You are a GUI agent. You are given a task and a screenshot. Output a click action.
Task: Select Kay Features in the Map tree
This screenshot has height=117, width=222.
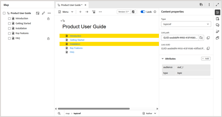[22, 33]
